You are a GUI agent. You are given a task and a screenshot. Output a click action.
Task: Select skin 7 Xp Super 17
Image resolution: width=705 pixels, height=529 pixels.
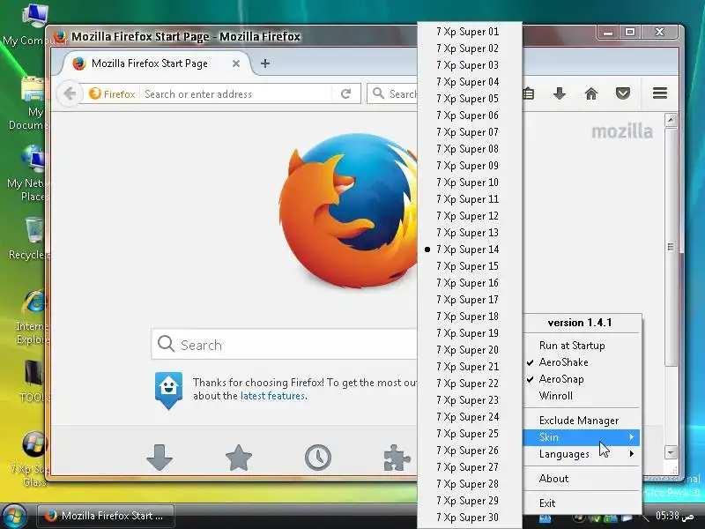470,300
